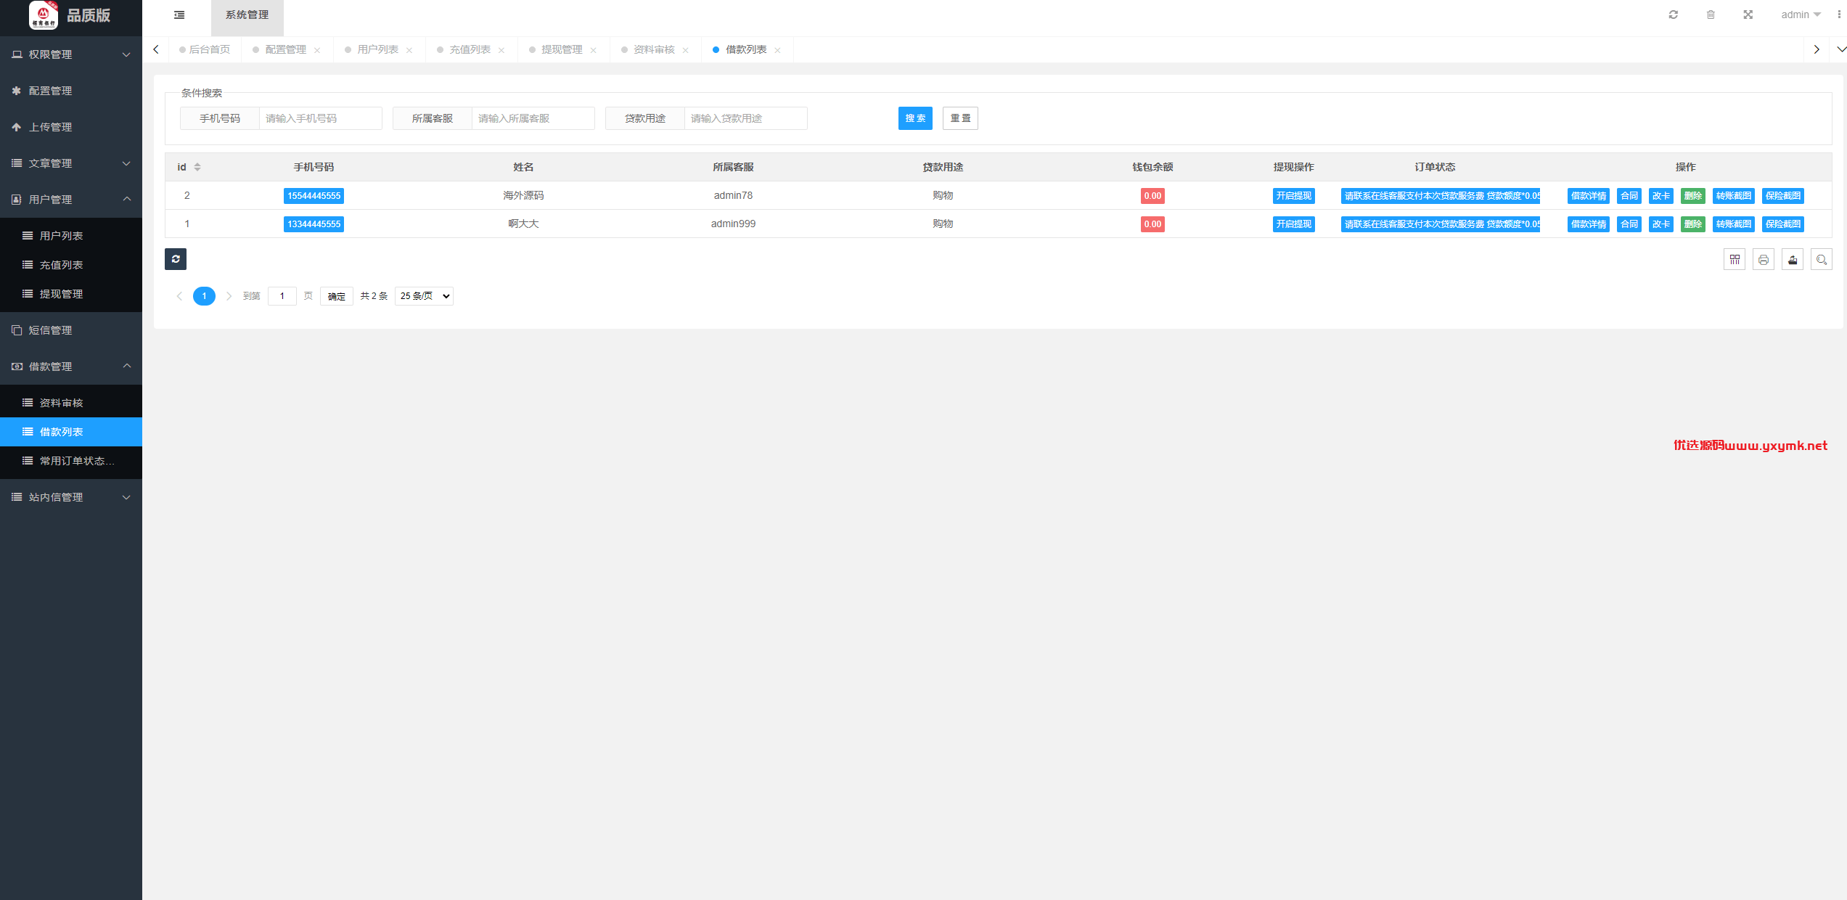Sort the table by id column
The height and width of the screenshot is (900, 1847).
pyautogui.click(x=197, y=167)
